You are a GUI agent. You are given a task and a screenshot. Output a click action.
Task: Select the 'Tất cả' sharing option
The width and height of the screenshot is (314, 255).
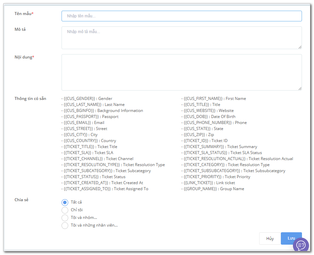(x=65, y=202)
